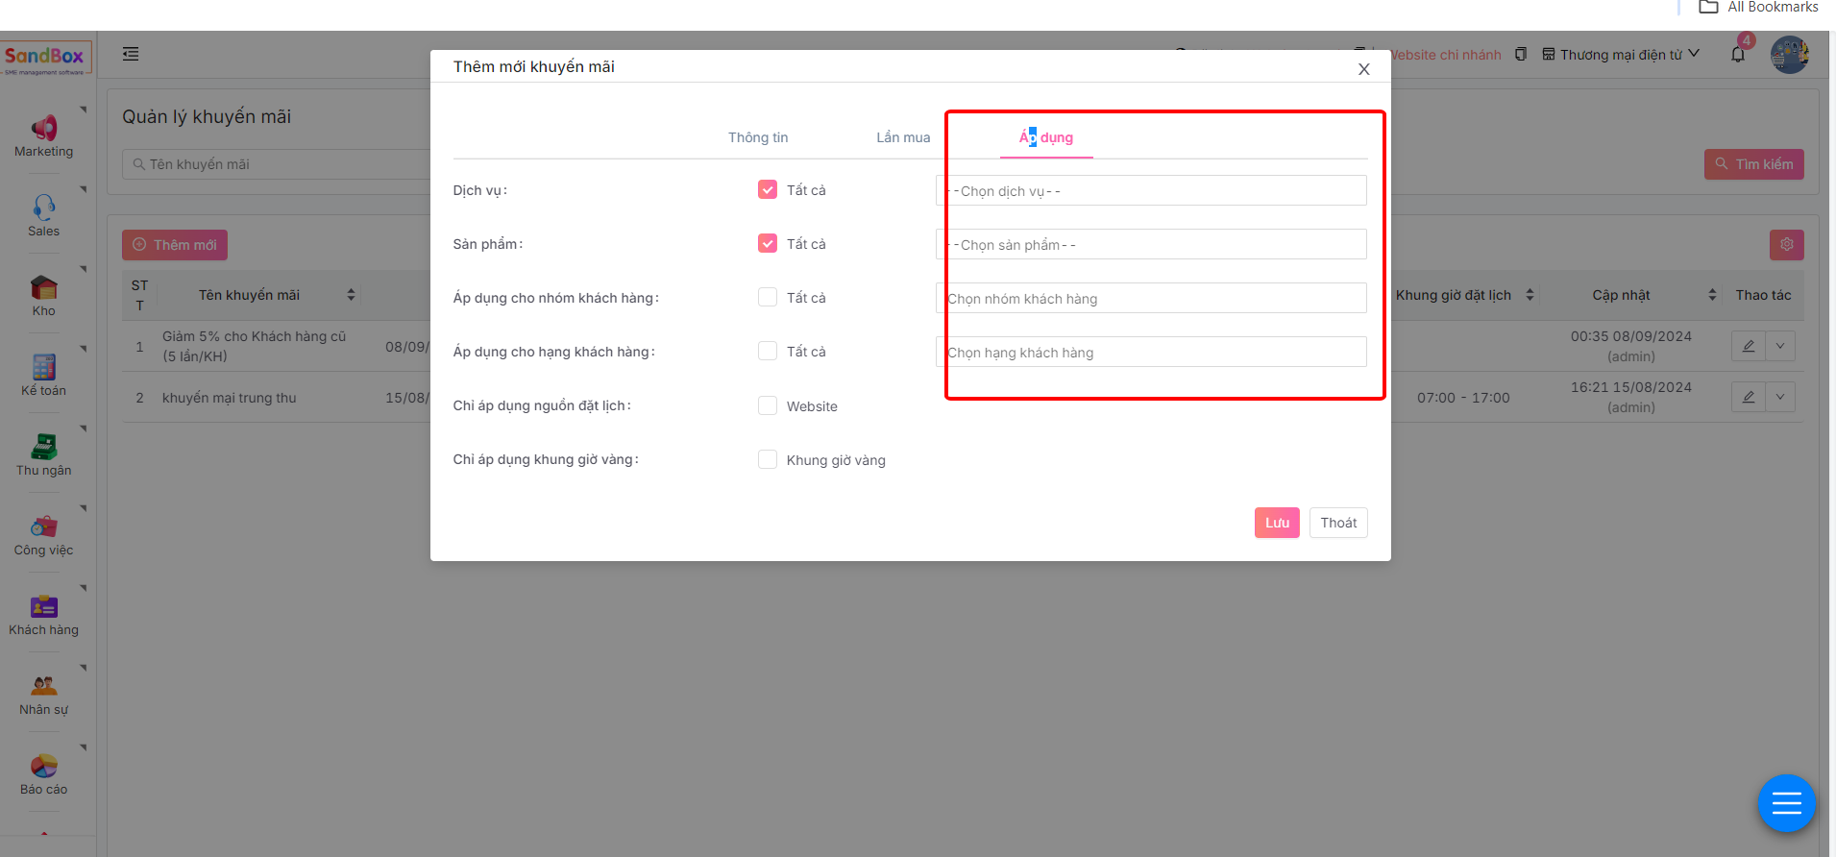Open the Chọn nhóm khách hàng dropdown
Screen dimensions: 1836x857
point(1150,299)
